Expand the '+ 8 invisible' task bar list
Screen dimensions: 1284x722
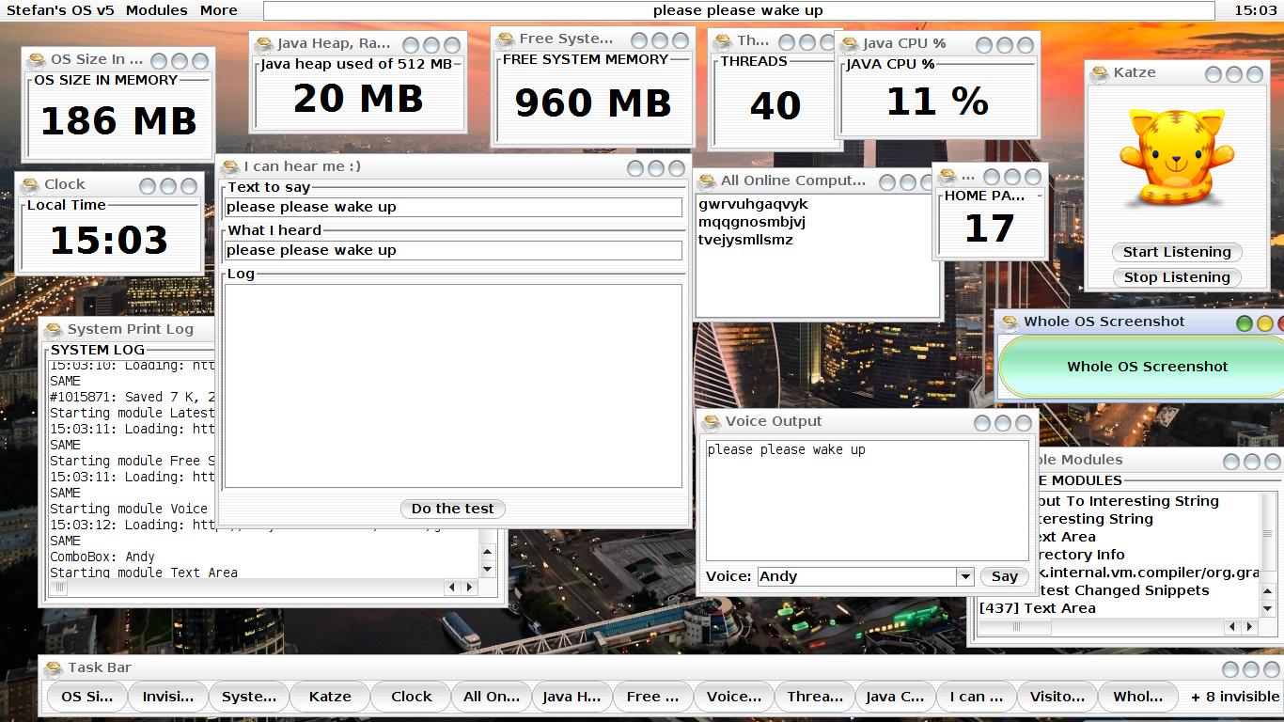click(1234, 697)
